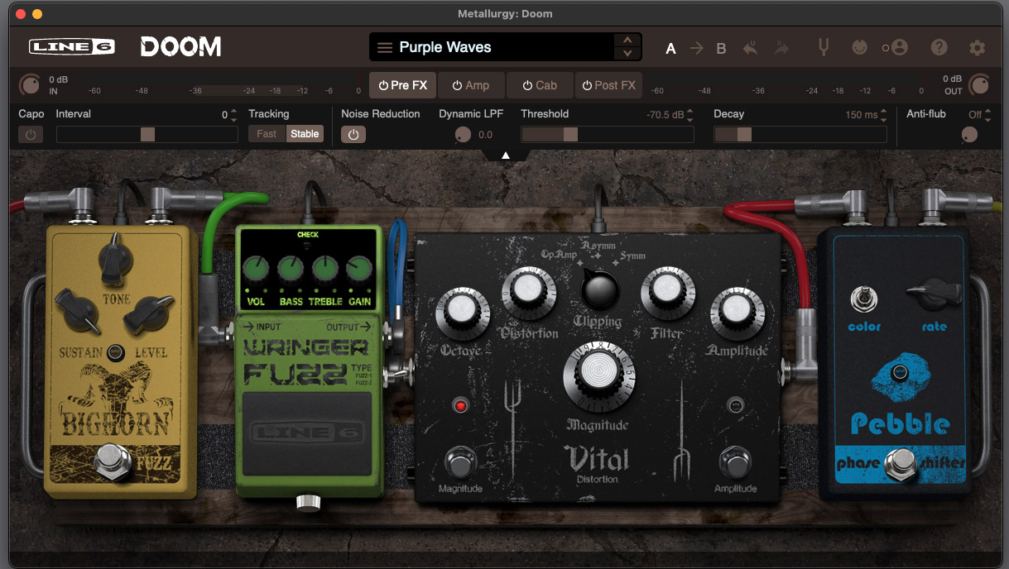The height and width of the screenshot is (569, 1009).
Task: Collapse the top panel with white triangle
Action: 505,155
